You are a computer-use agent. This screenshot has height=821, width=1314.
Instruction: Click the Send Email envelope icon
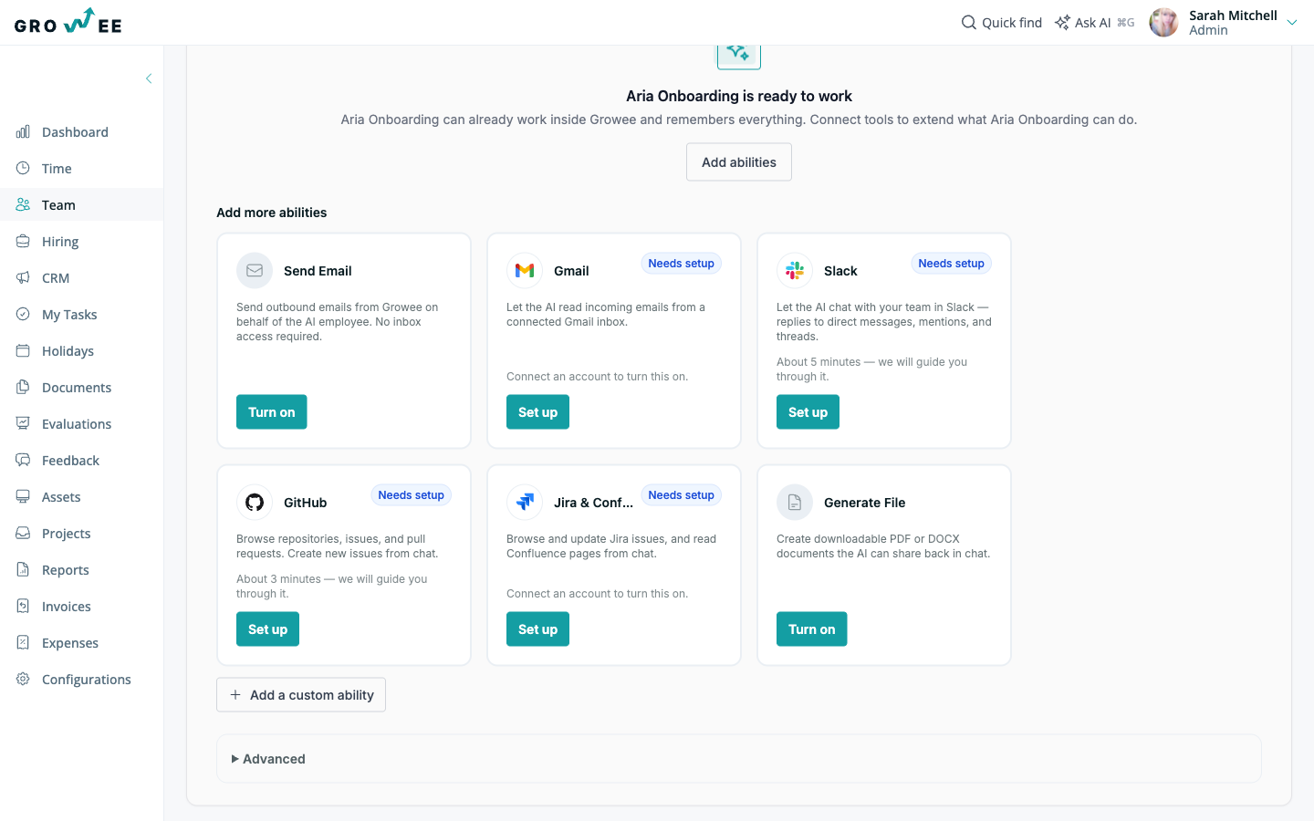(255, 271)
